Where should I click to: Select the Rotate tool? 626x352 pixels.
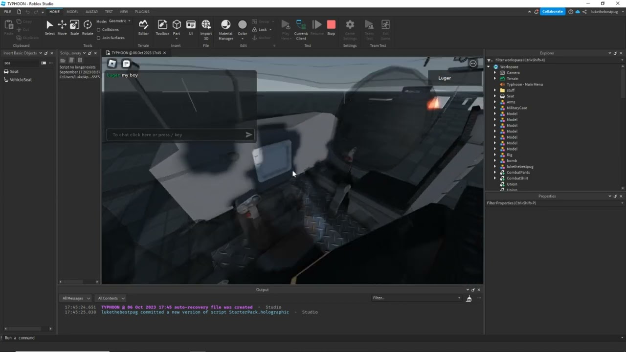pyautogui.click(x=88, y=27)
